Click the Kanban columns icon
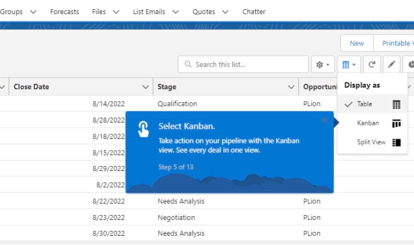 [396, 123]
